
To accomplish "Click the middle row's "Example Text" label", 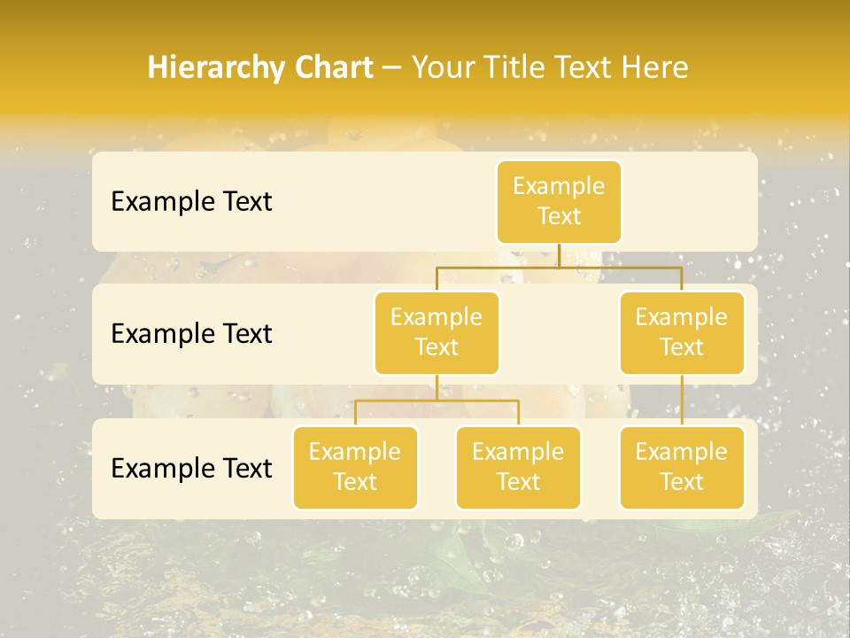I will pos(191,334).
